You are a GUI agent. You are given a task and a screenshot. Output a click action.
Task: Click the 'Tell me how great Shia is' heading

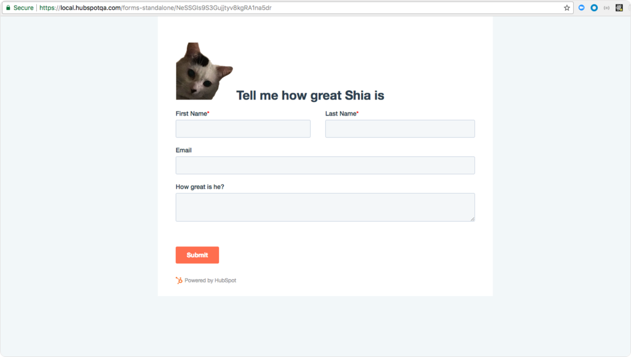pyautogui.click(x=310, y=95)
